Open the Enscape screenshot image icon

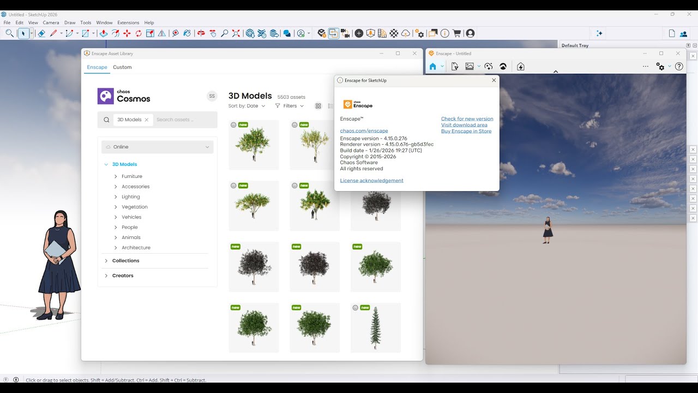[470, 67]
